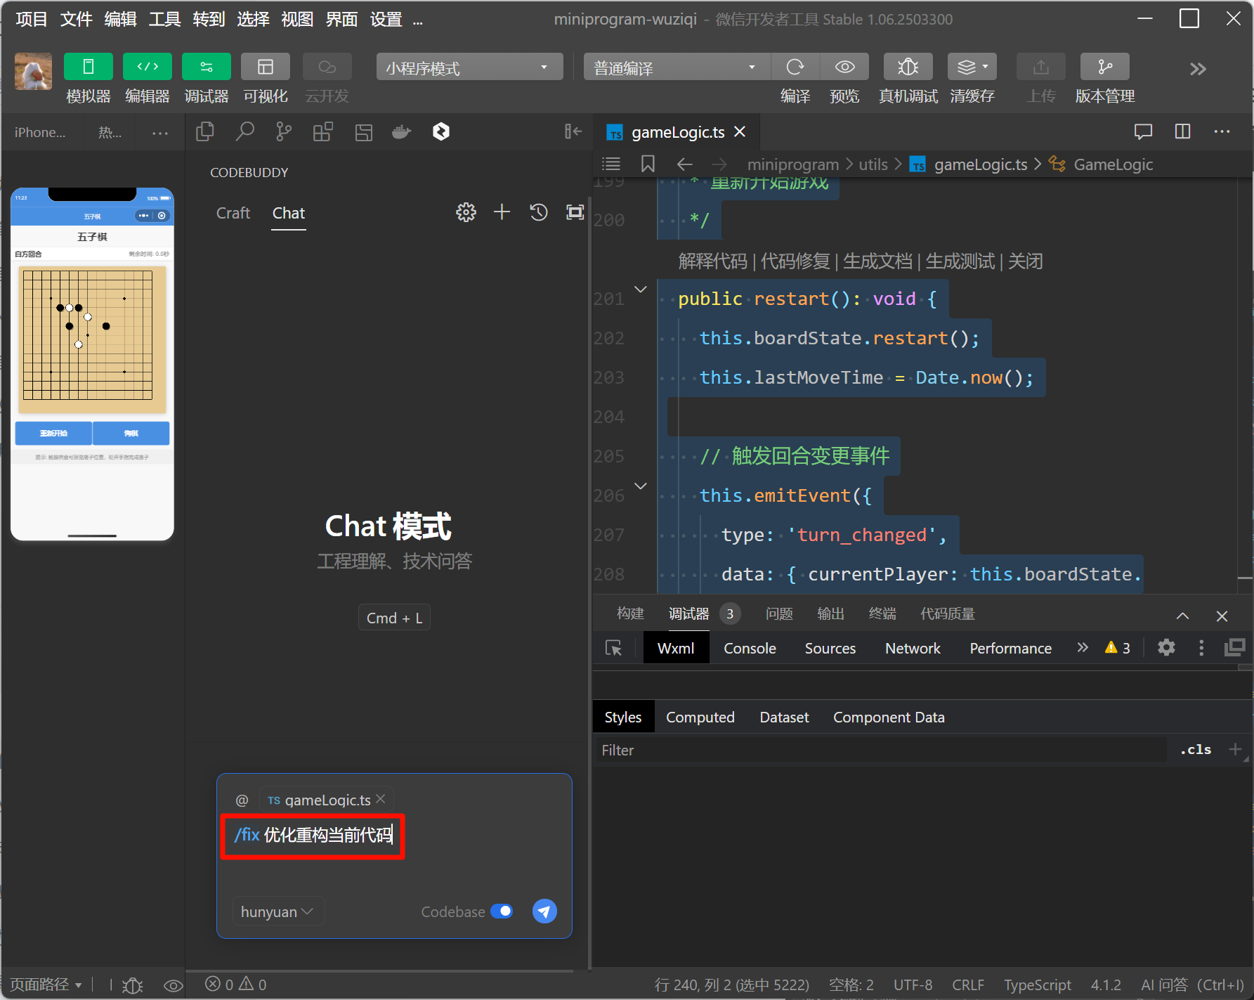
Task: Click the compile refresh icon
Action: coord(795,67)
